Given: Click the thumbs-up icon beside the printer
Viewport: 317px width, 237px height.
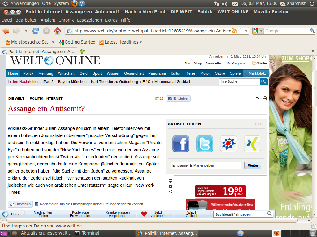Looking at the screenshot, I should [257, 98].
